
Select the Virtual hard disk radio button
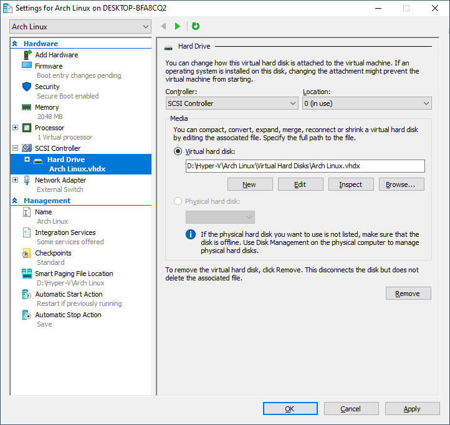(178, 151)
